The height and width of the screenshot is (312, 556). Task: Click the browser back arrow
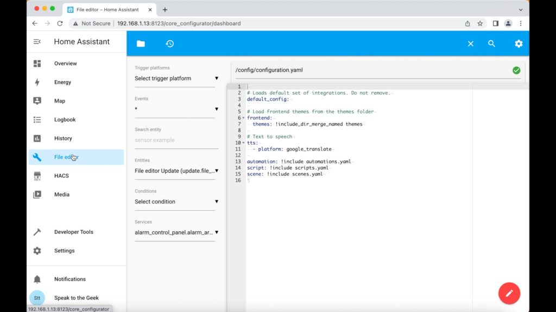pyautogui.click(x=35, y=23)
